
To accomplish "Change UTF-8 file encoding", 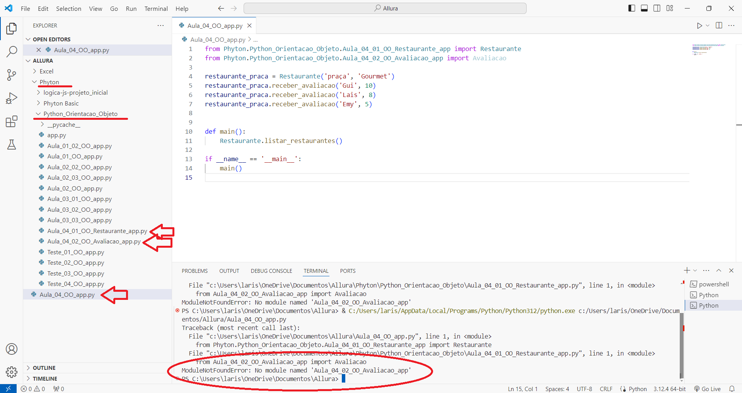I will [584, 389].
